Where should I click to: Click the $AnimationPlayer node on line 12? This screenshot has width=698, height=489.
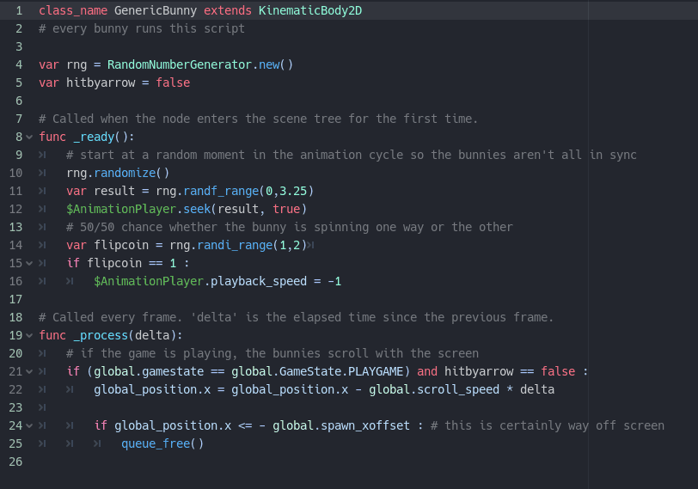[x=121, y=209]
